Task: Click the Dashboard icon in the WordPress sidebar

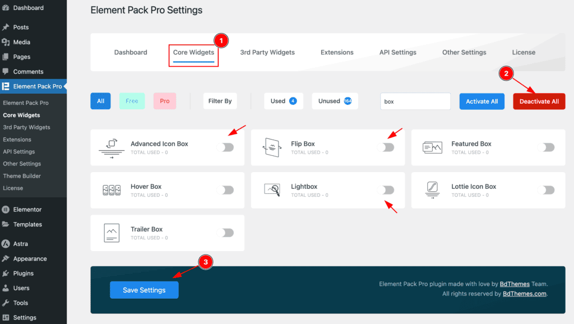Action: (6, 8)
